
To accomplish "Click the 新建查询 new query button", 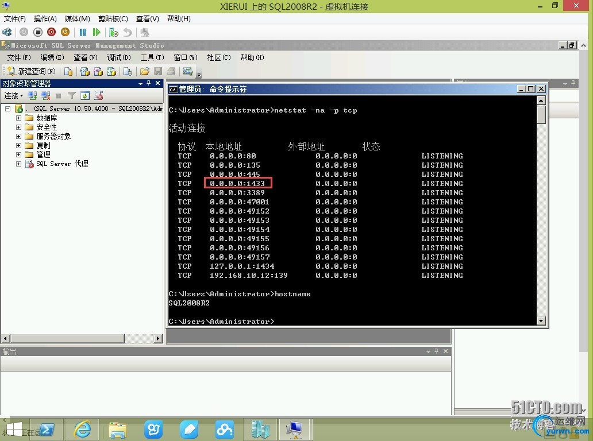I will (x=32, y=71).
